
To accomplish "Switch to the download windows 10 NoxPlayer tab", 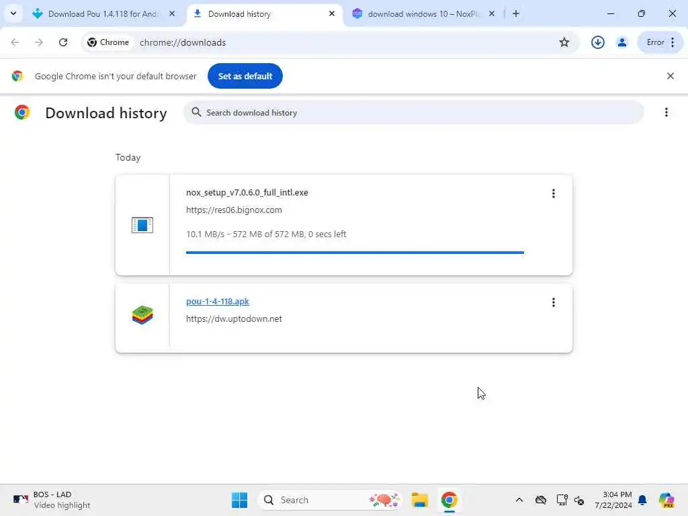I will 423,14.
